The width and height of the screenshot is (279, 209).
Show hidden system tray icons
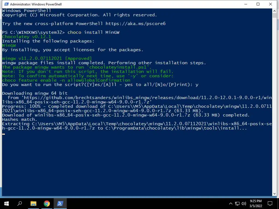click(x=231, y=204)
